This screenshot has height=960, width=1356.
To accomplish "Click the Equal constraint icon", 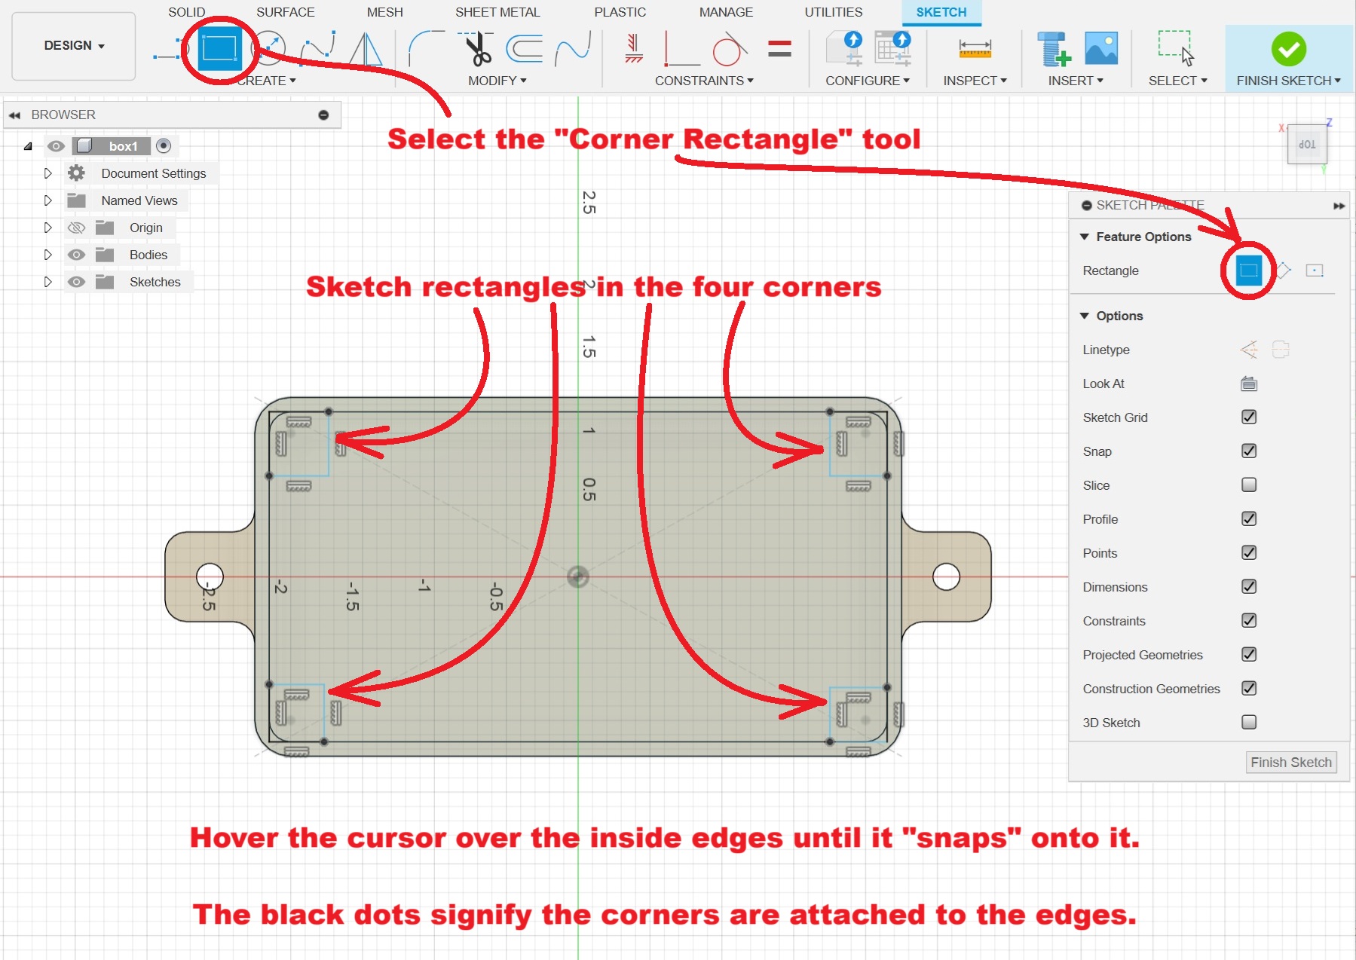I will coord(779,49).
